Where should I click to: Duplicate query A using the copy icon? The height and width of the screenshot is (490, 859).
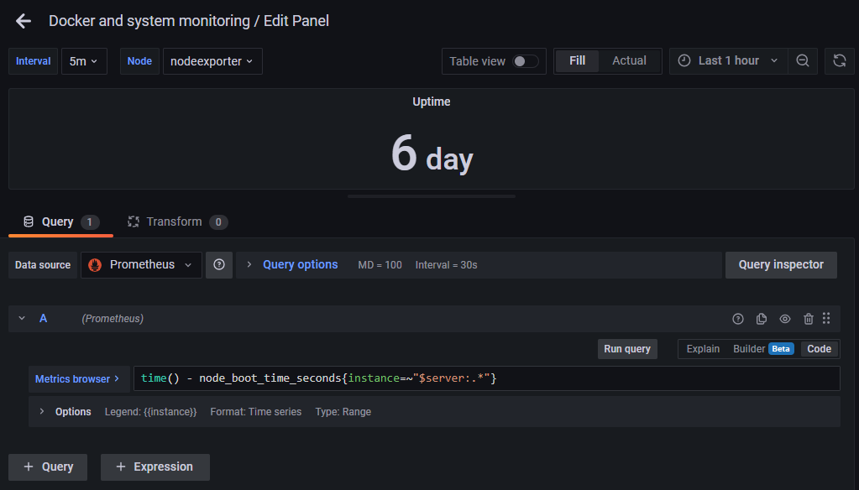[x=761, y=319]
